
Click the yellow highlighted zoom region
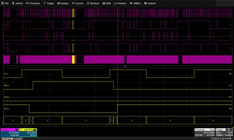point(73,59)
